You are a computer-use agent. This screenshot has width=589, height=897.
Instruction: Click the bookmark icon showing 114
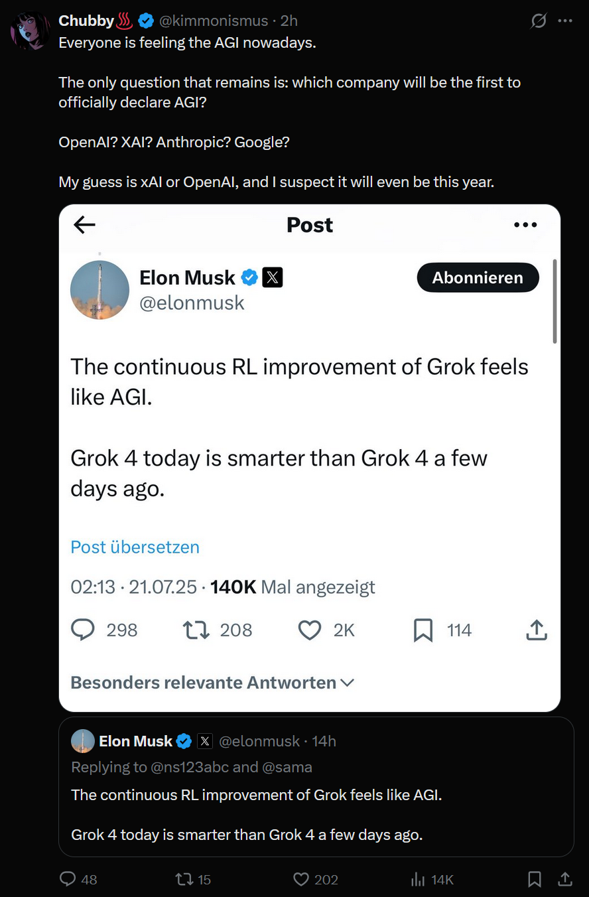[x=423, y=630]
